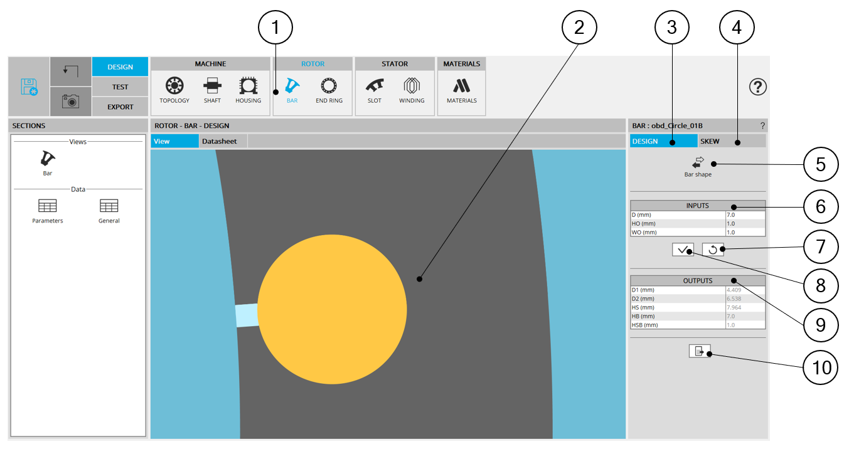Click the Bar shape swap icon
This screenshot has width=849, height=449.
pos(698,162)
